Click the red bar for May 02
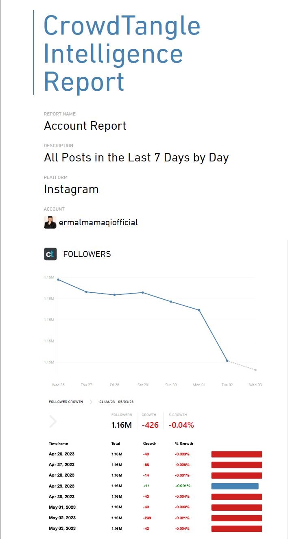 tap(236, 518)
